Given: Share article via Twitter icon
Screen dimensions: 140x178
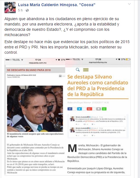Looking at the screenshot, I should [x=79, y=109].
